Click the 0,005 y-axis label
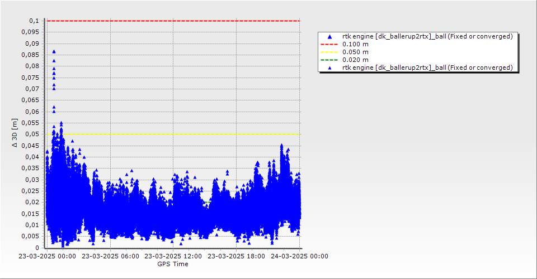 click(x=30, y=237)
